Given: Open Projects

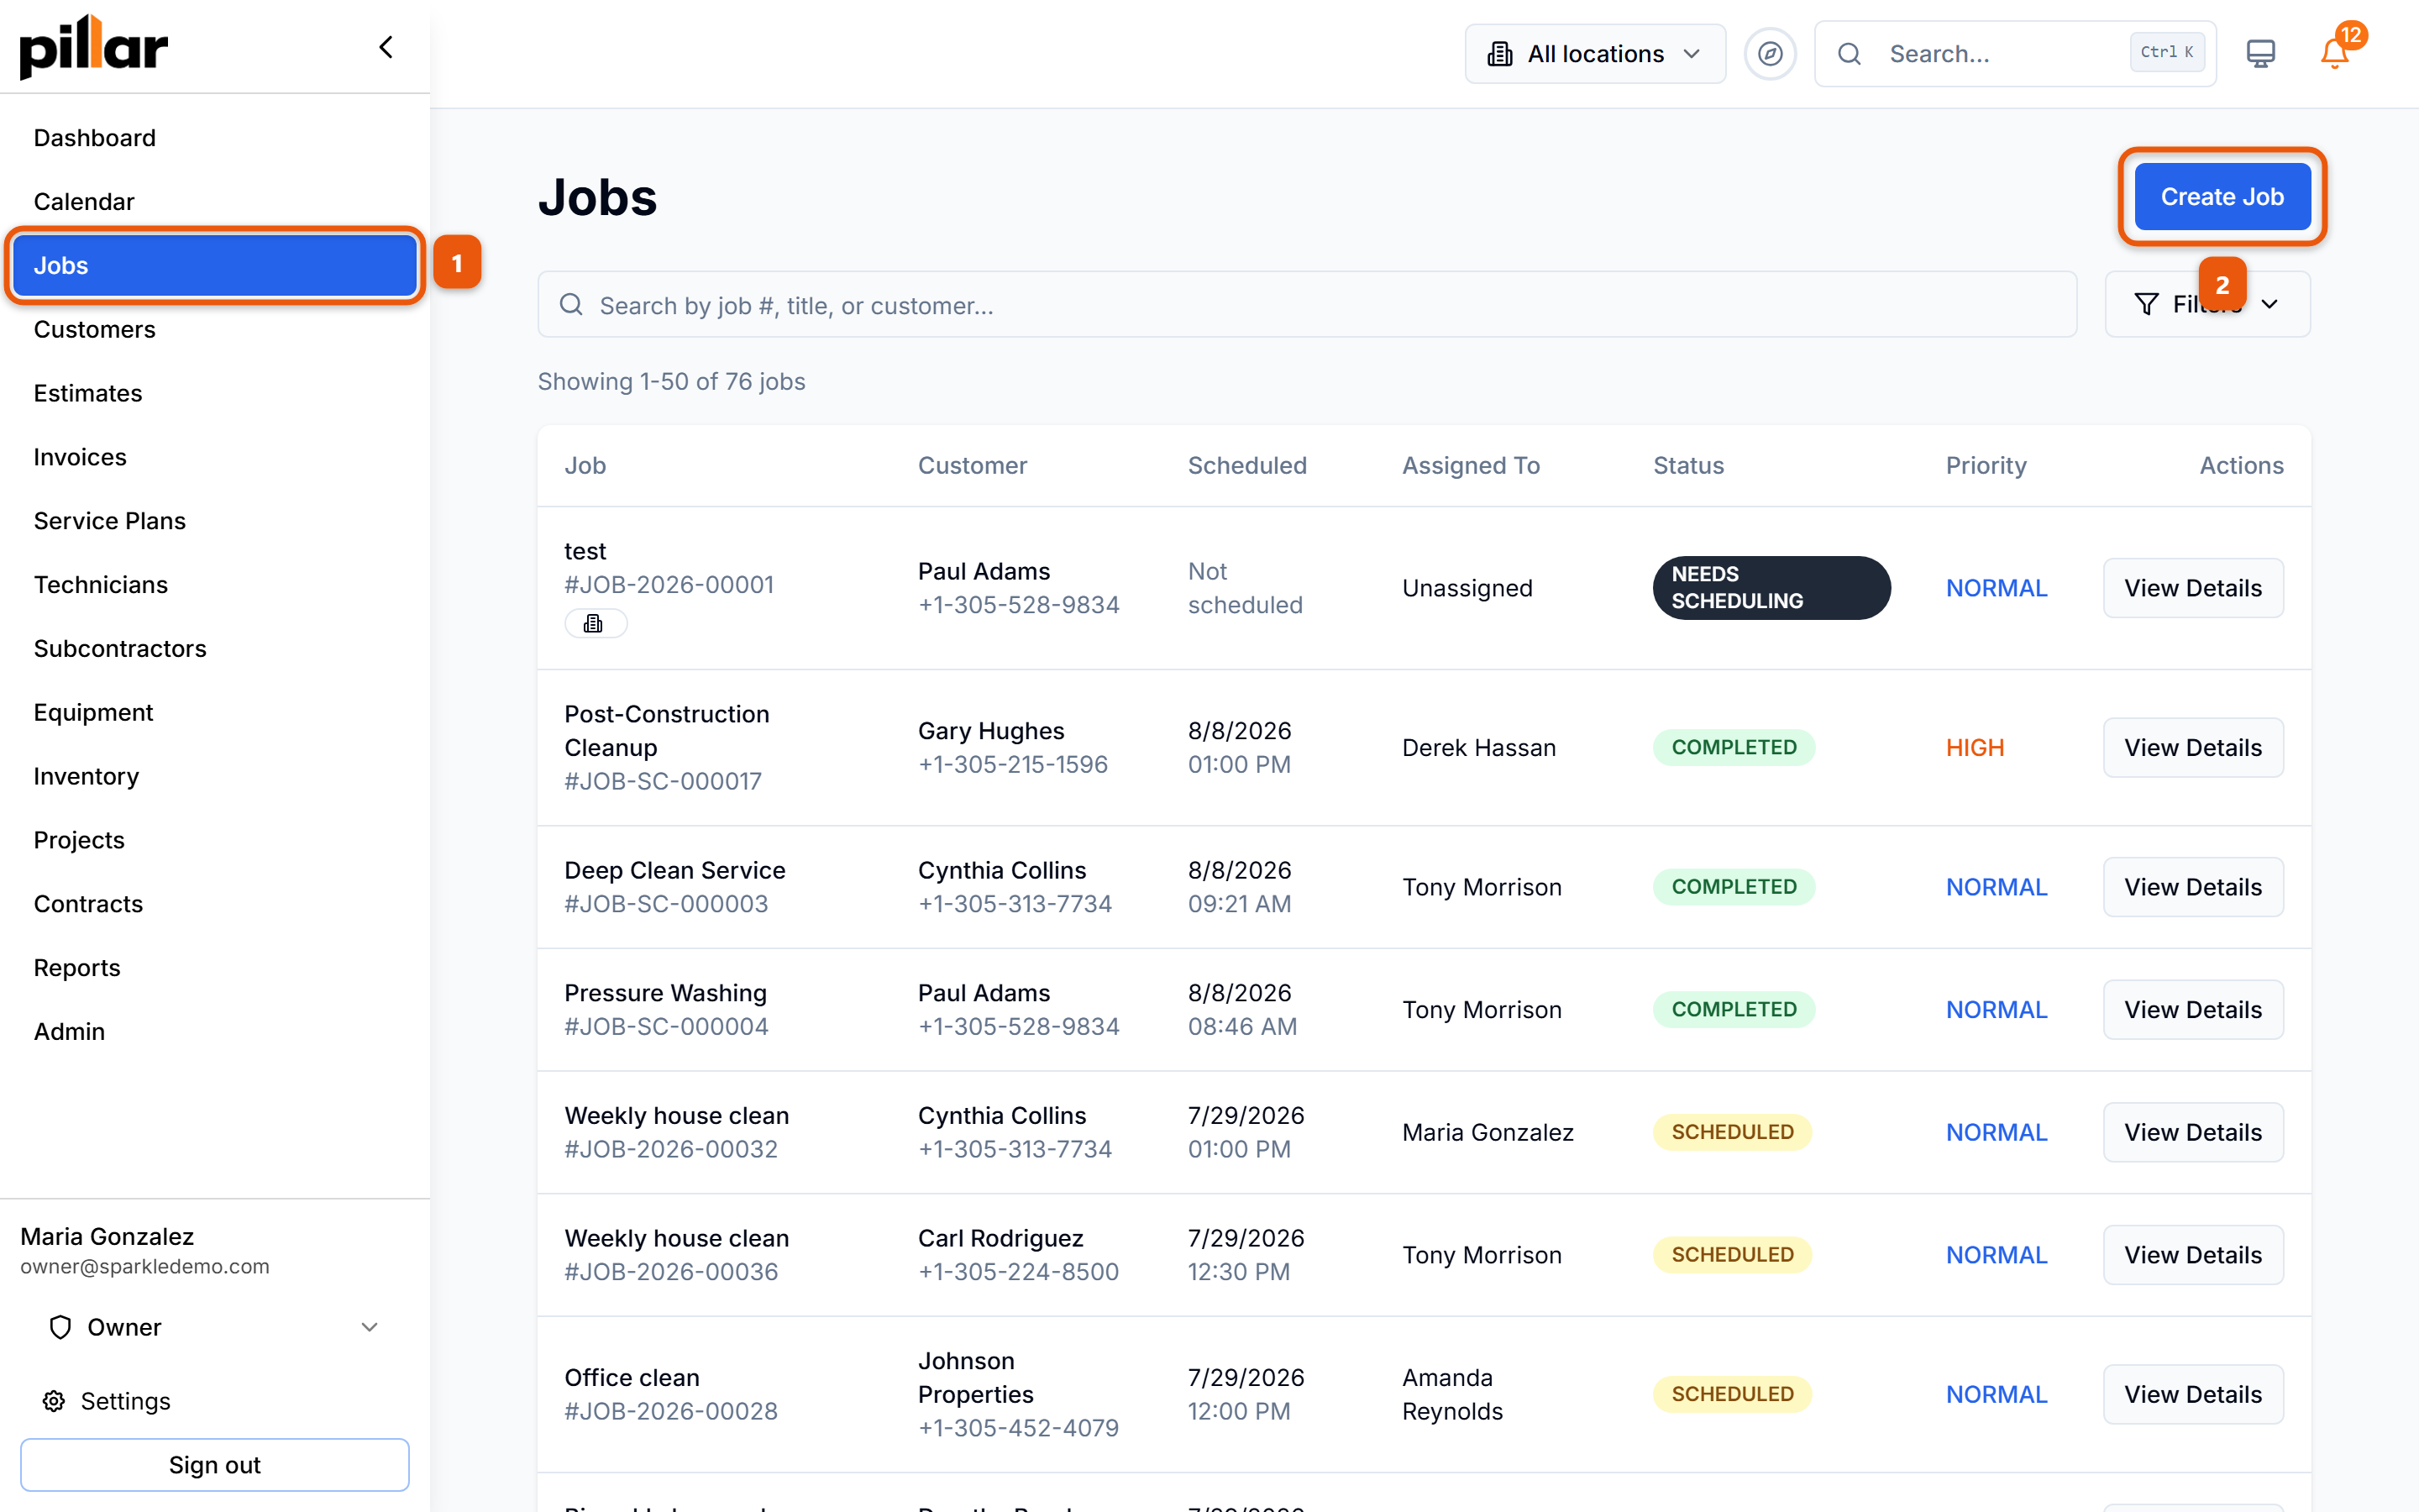Looking at the screenshot, I should pyautogui.click(x=79, y=840).
